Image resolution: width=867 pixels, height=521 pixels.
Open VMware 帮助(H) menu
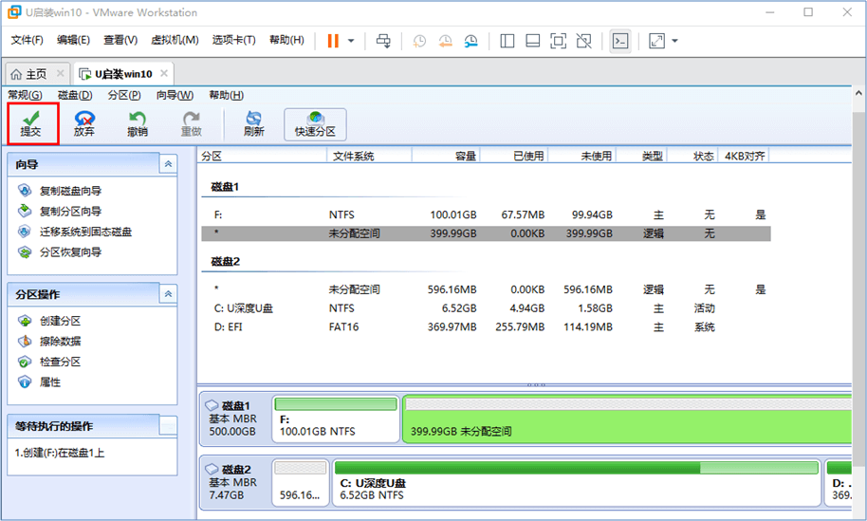[286, 40]
